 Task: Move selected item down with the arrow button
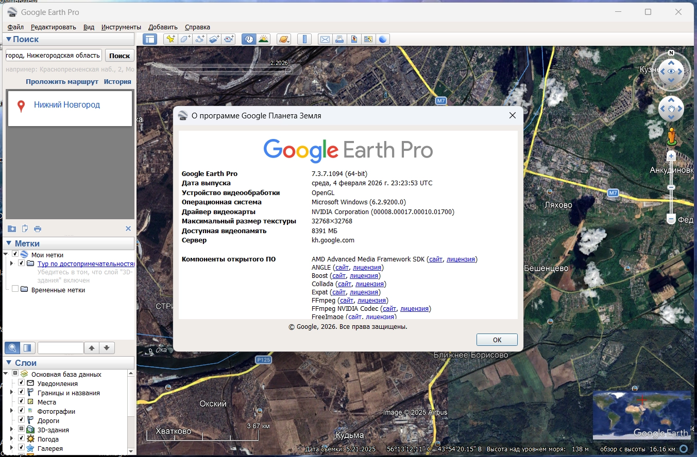pyautogui.click(x=106, y=348)
